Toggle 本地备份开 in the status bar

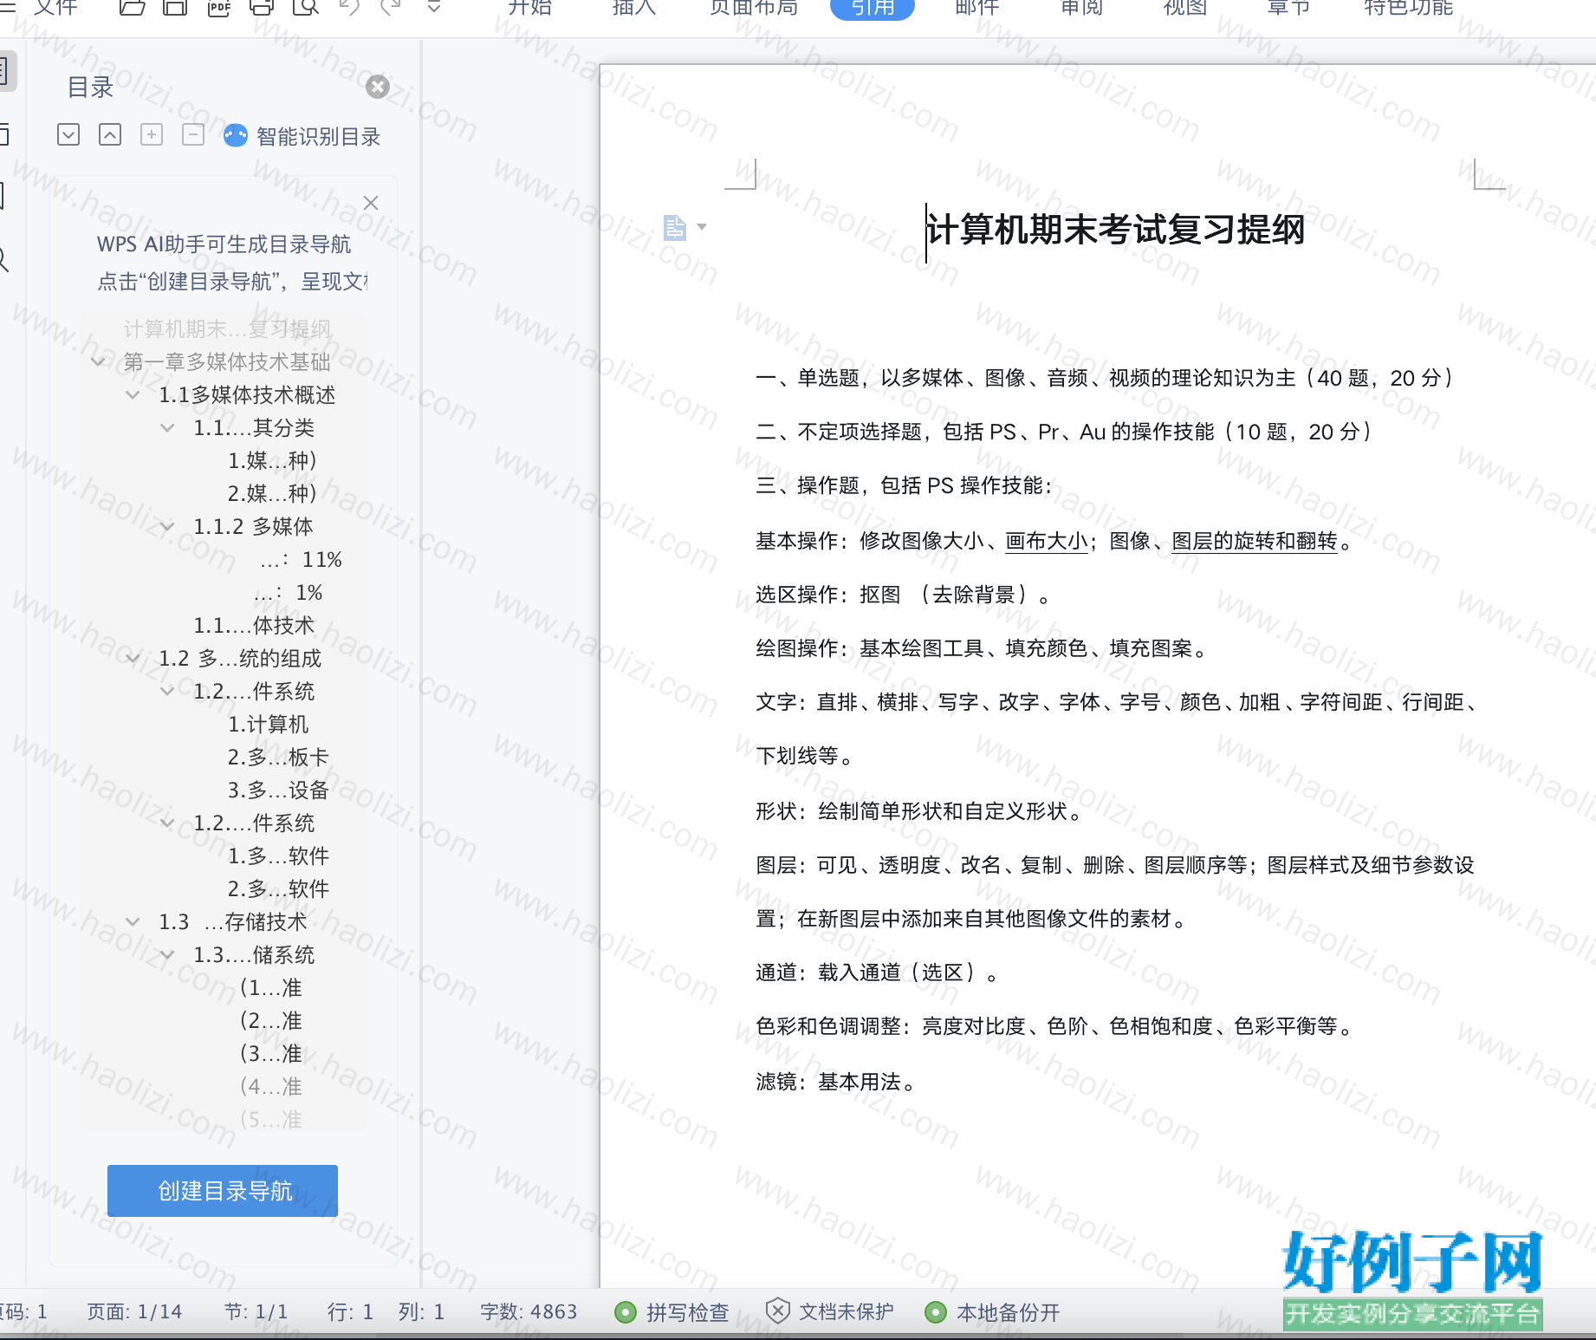(x=993, y=1312)
